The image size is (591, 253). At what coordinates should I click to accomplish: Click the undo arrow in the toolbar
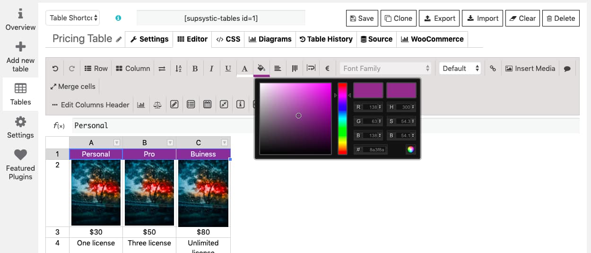click(55, 69)
